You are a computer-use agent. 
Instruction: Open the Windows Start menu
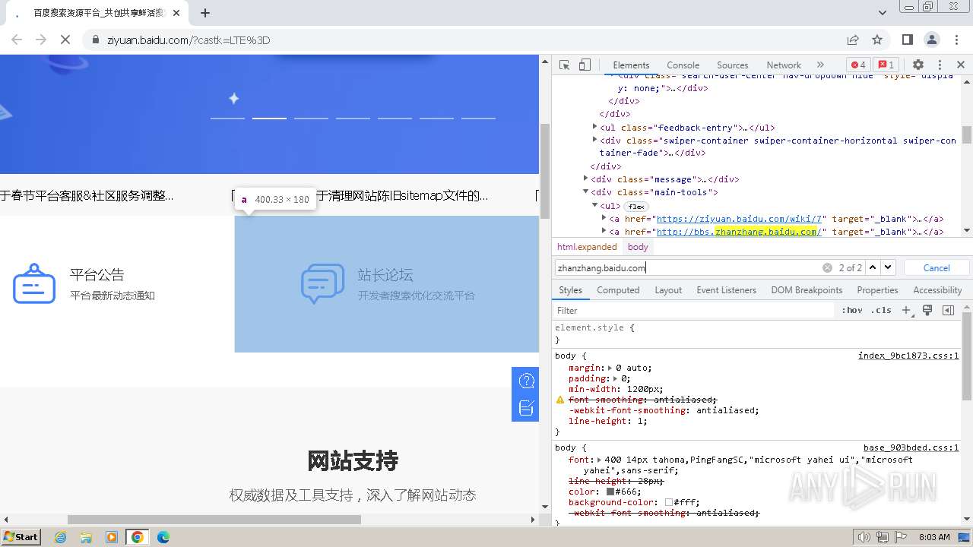coord(21,536)
